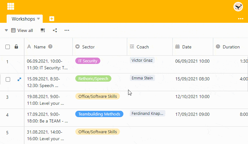Image resolution: width=248 pixels, height=144 pixels.
Task: Click the Victor Gnaz coach link
Action: (142, 60)
